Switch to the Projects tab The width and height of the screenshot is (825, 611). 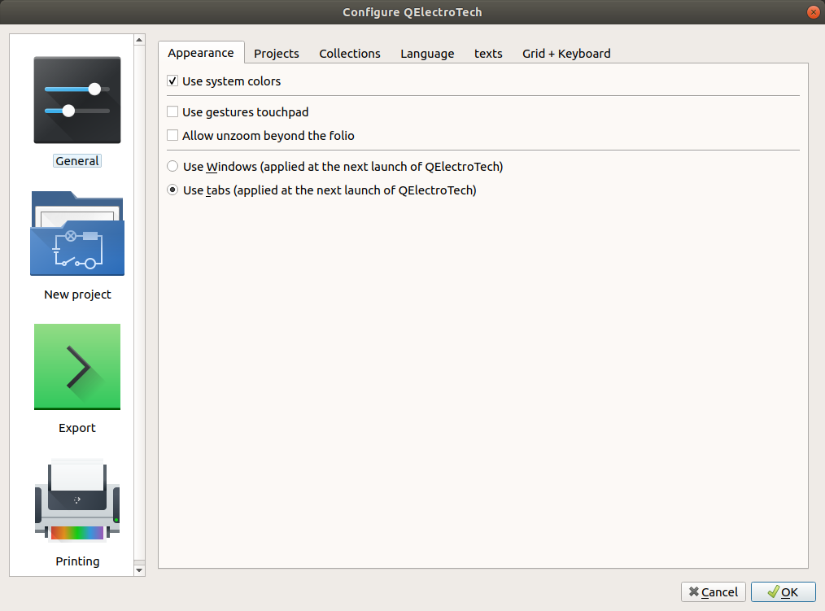(x=277, y=53)
